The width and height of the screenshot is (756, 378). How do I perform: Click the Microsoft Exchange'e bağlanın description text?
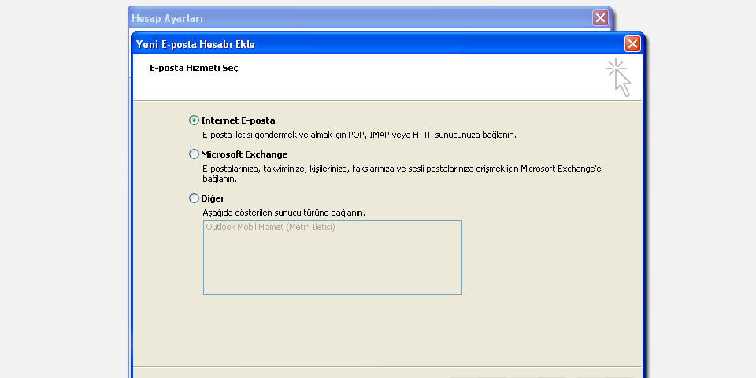pyautogui.click(x=402, y=173)
